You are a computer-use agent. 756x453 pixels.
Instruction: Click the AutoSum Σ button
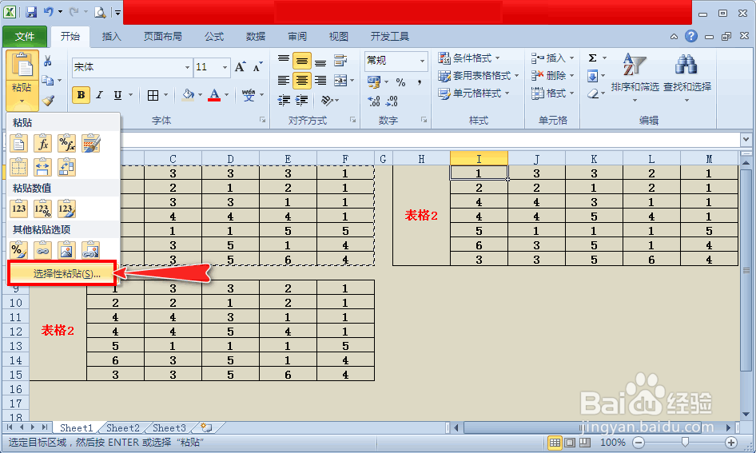[x=592, y=58]
